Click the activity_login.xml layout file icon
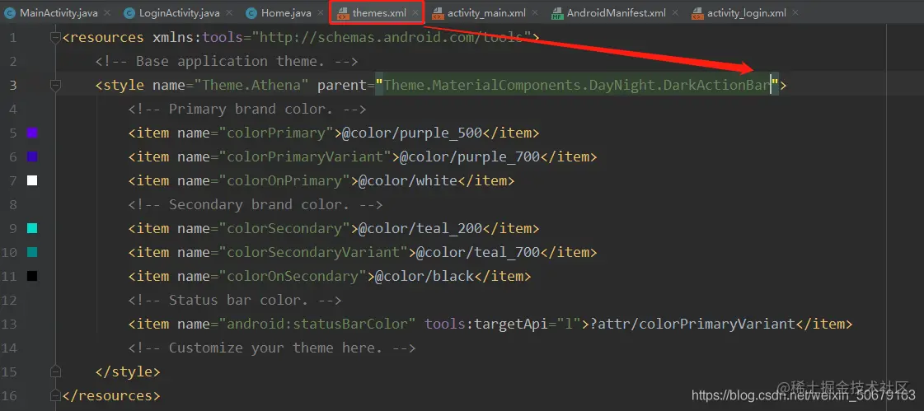Viewport: 924px width, 411px height. (697, 12)
